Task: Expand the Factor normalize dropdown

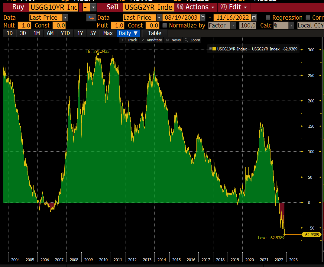Action: pos(234,25)
